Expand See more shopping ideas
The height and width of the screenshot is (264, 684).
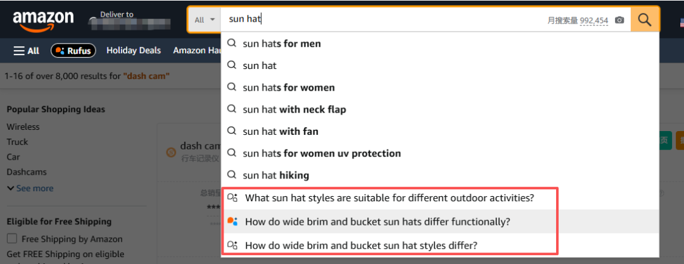(30, 188)
